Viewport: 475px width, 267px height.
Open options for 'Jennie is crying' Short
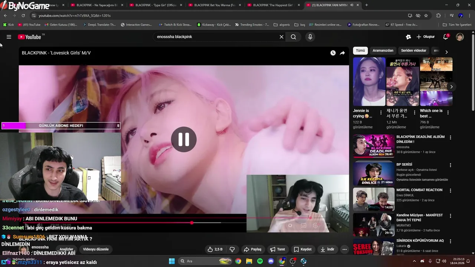(381, 112)
